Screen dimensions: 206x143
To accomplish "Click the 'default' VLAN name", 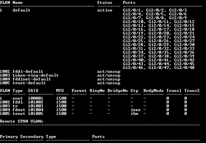I will click(21, 10).
